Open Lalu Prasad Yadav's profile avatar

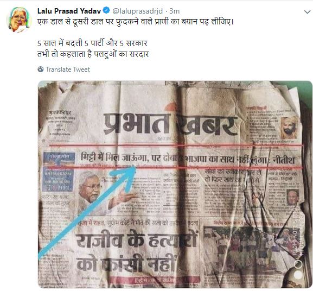[x=19, y=20]
